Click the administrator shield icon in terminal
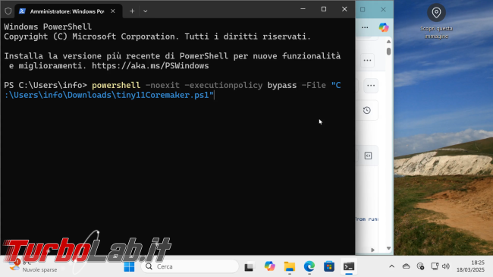This screenshot has width=493, height=277. [8, 11]
